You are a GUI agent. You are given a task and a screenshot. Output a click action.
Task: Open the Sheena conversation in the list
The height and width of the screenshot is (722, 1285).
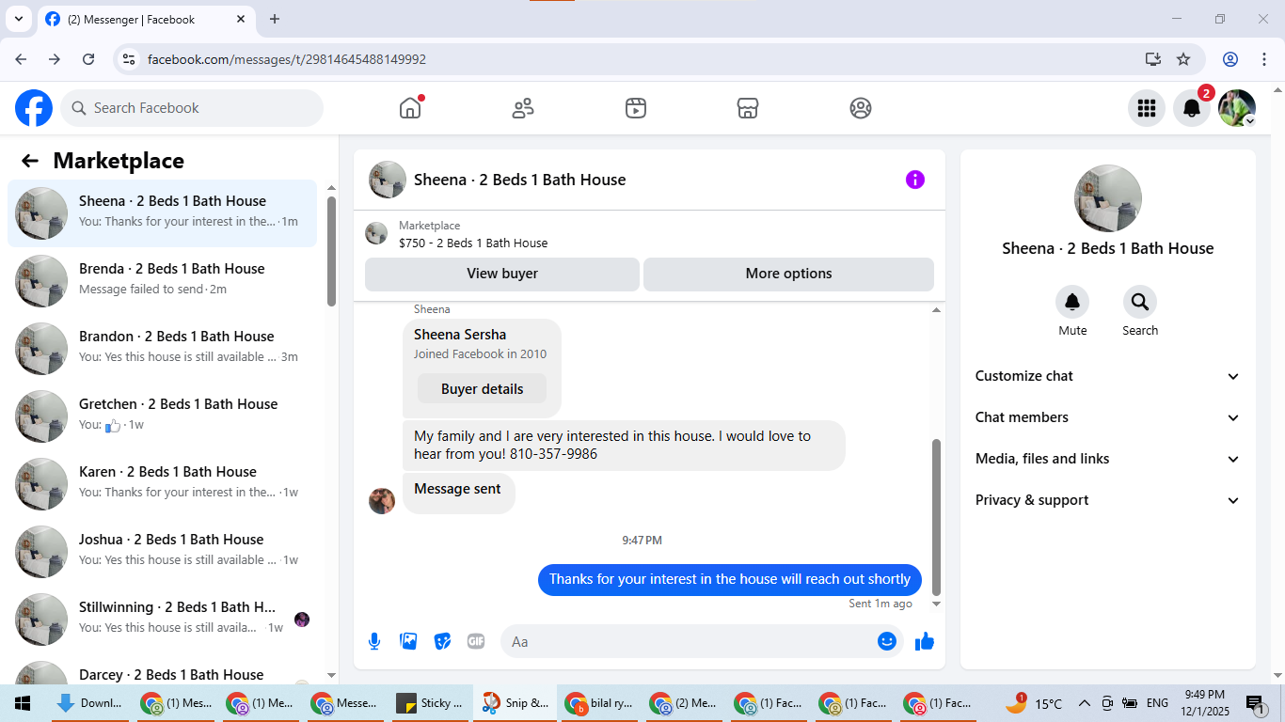[x=163, y=213]
